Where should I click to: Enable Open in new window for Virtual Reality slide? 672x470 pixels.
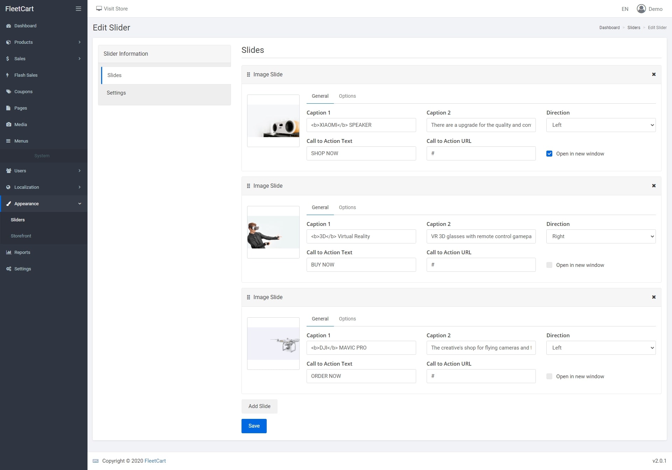[x=549, y=265]
